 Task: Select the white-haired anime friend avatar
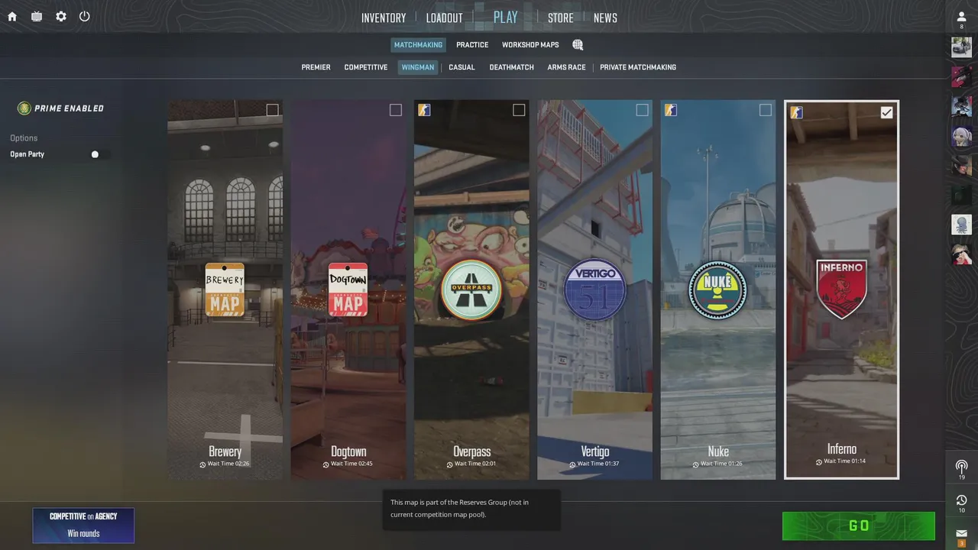(x=961, y=136)
